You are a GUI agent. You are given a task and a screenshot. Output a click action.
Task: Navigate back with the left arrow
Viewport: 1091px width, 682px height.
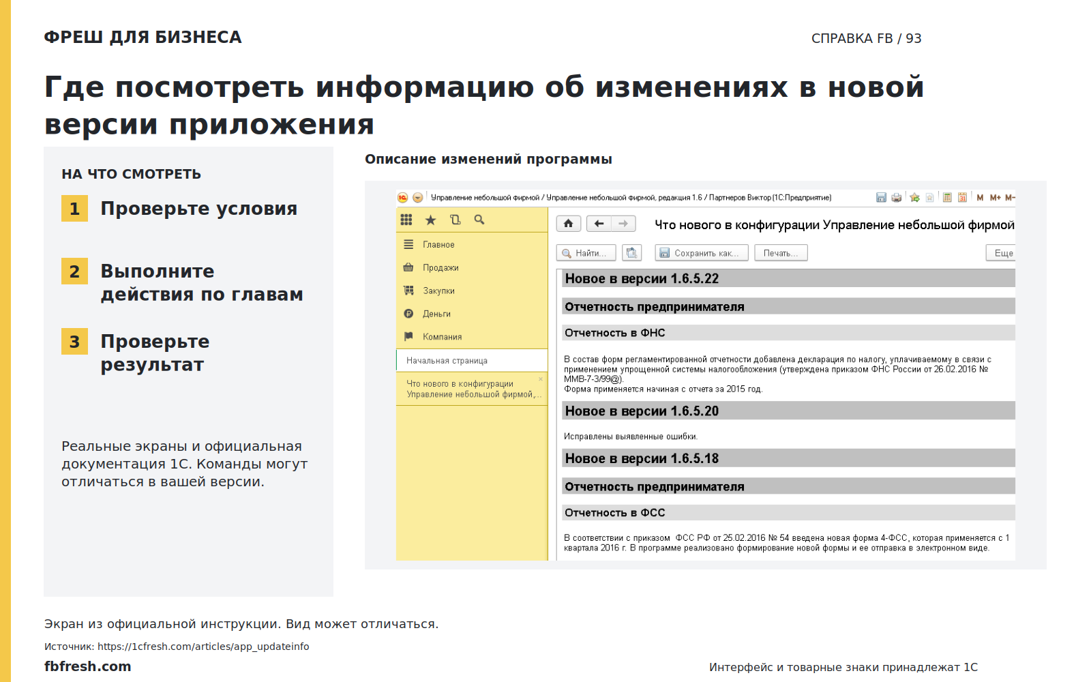599,224
